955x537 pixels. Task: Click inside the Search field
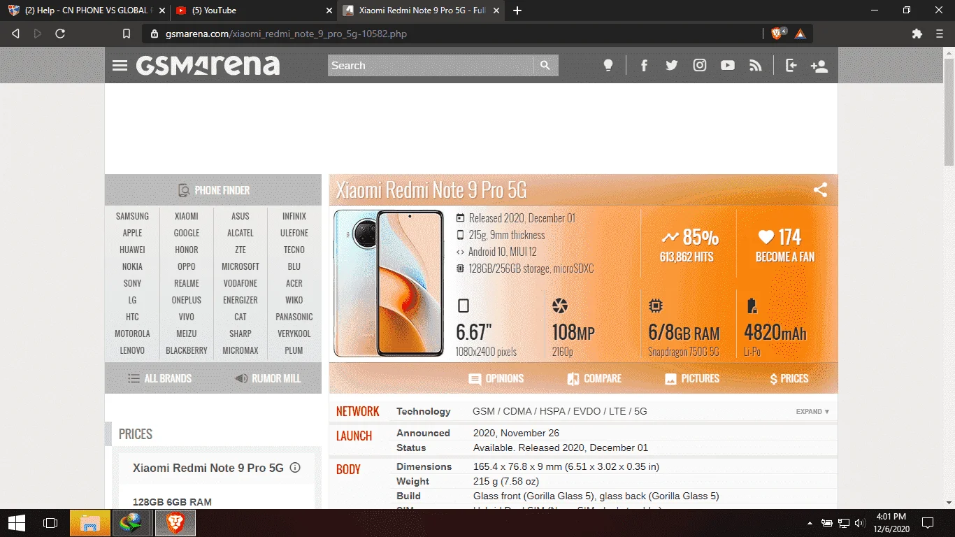[431, 65]
